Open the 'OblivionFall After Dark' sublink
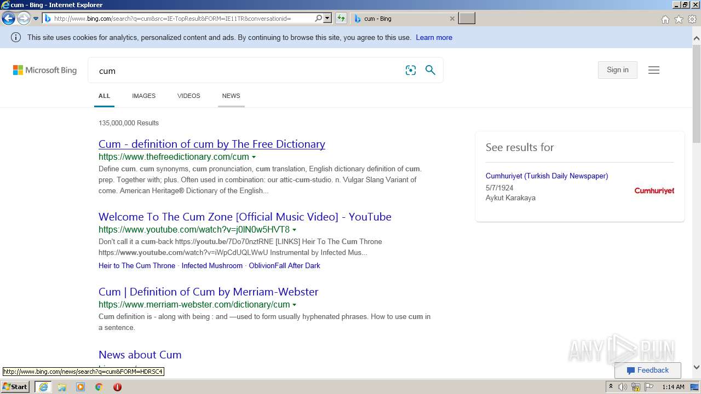The height and width of the screenshot is (394, 701). click(284, 265)
